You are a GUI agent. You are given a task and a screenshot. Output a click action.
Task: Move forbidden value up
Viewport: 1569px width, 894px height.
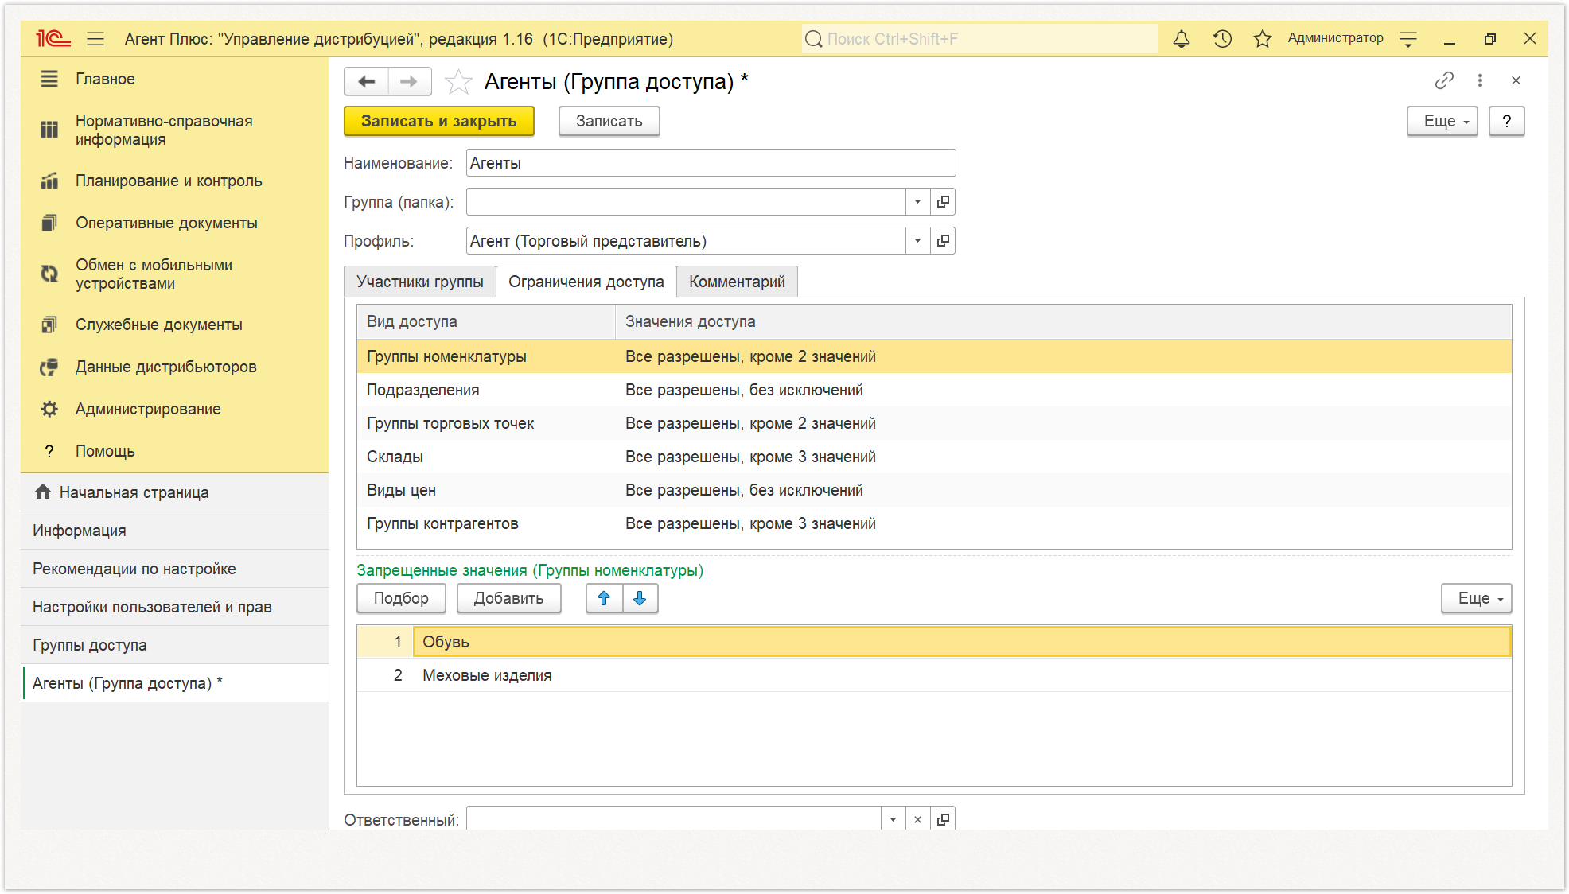coord(604,598)
